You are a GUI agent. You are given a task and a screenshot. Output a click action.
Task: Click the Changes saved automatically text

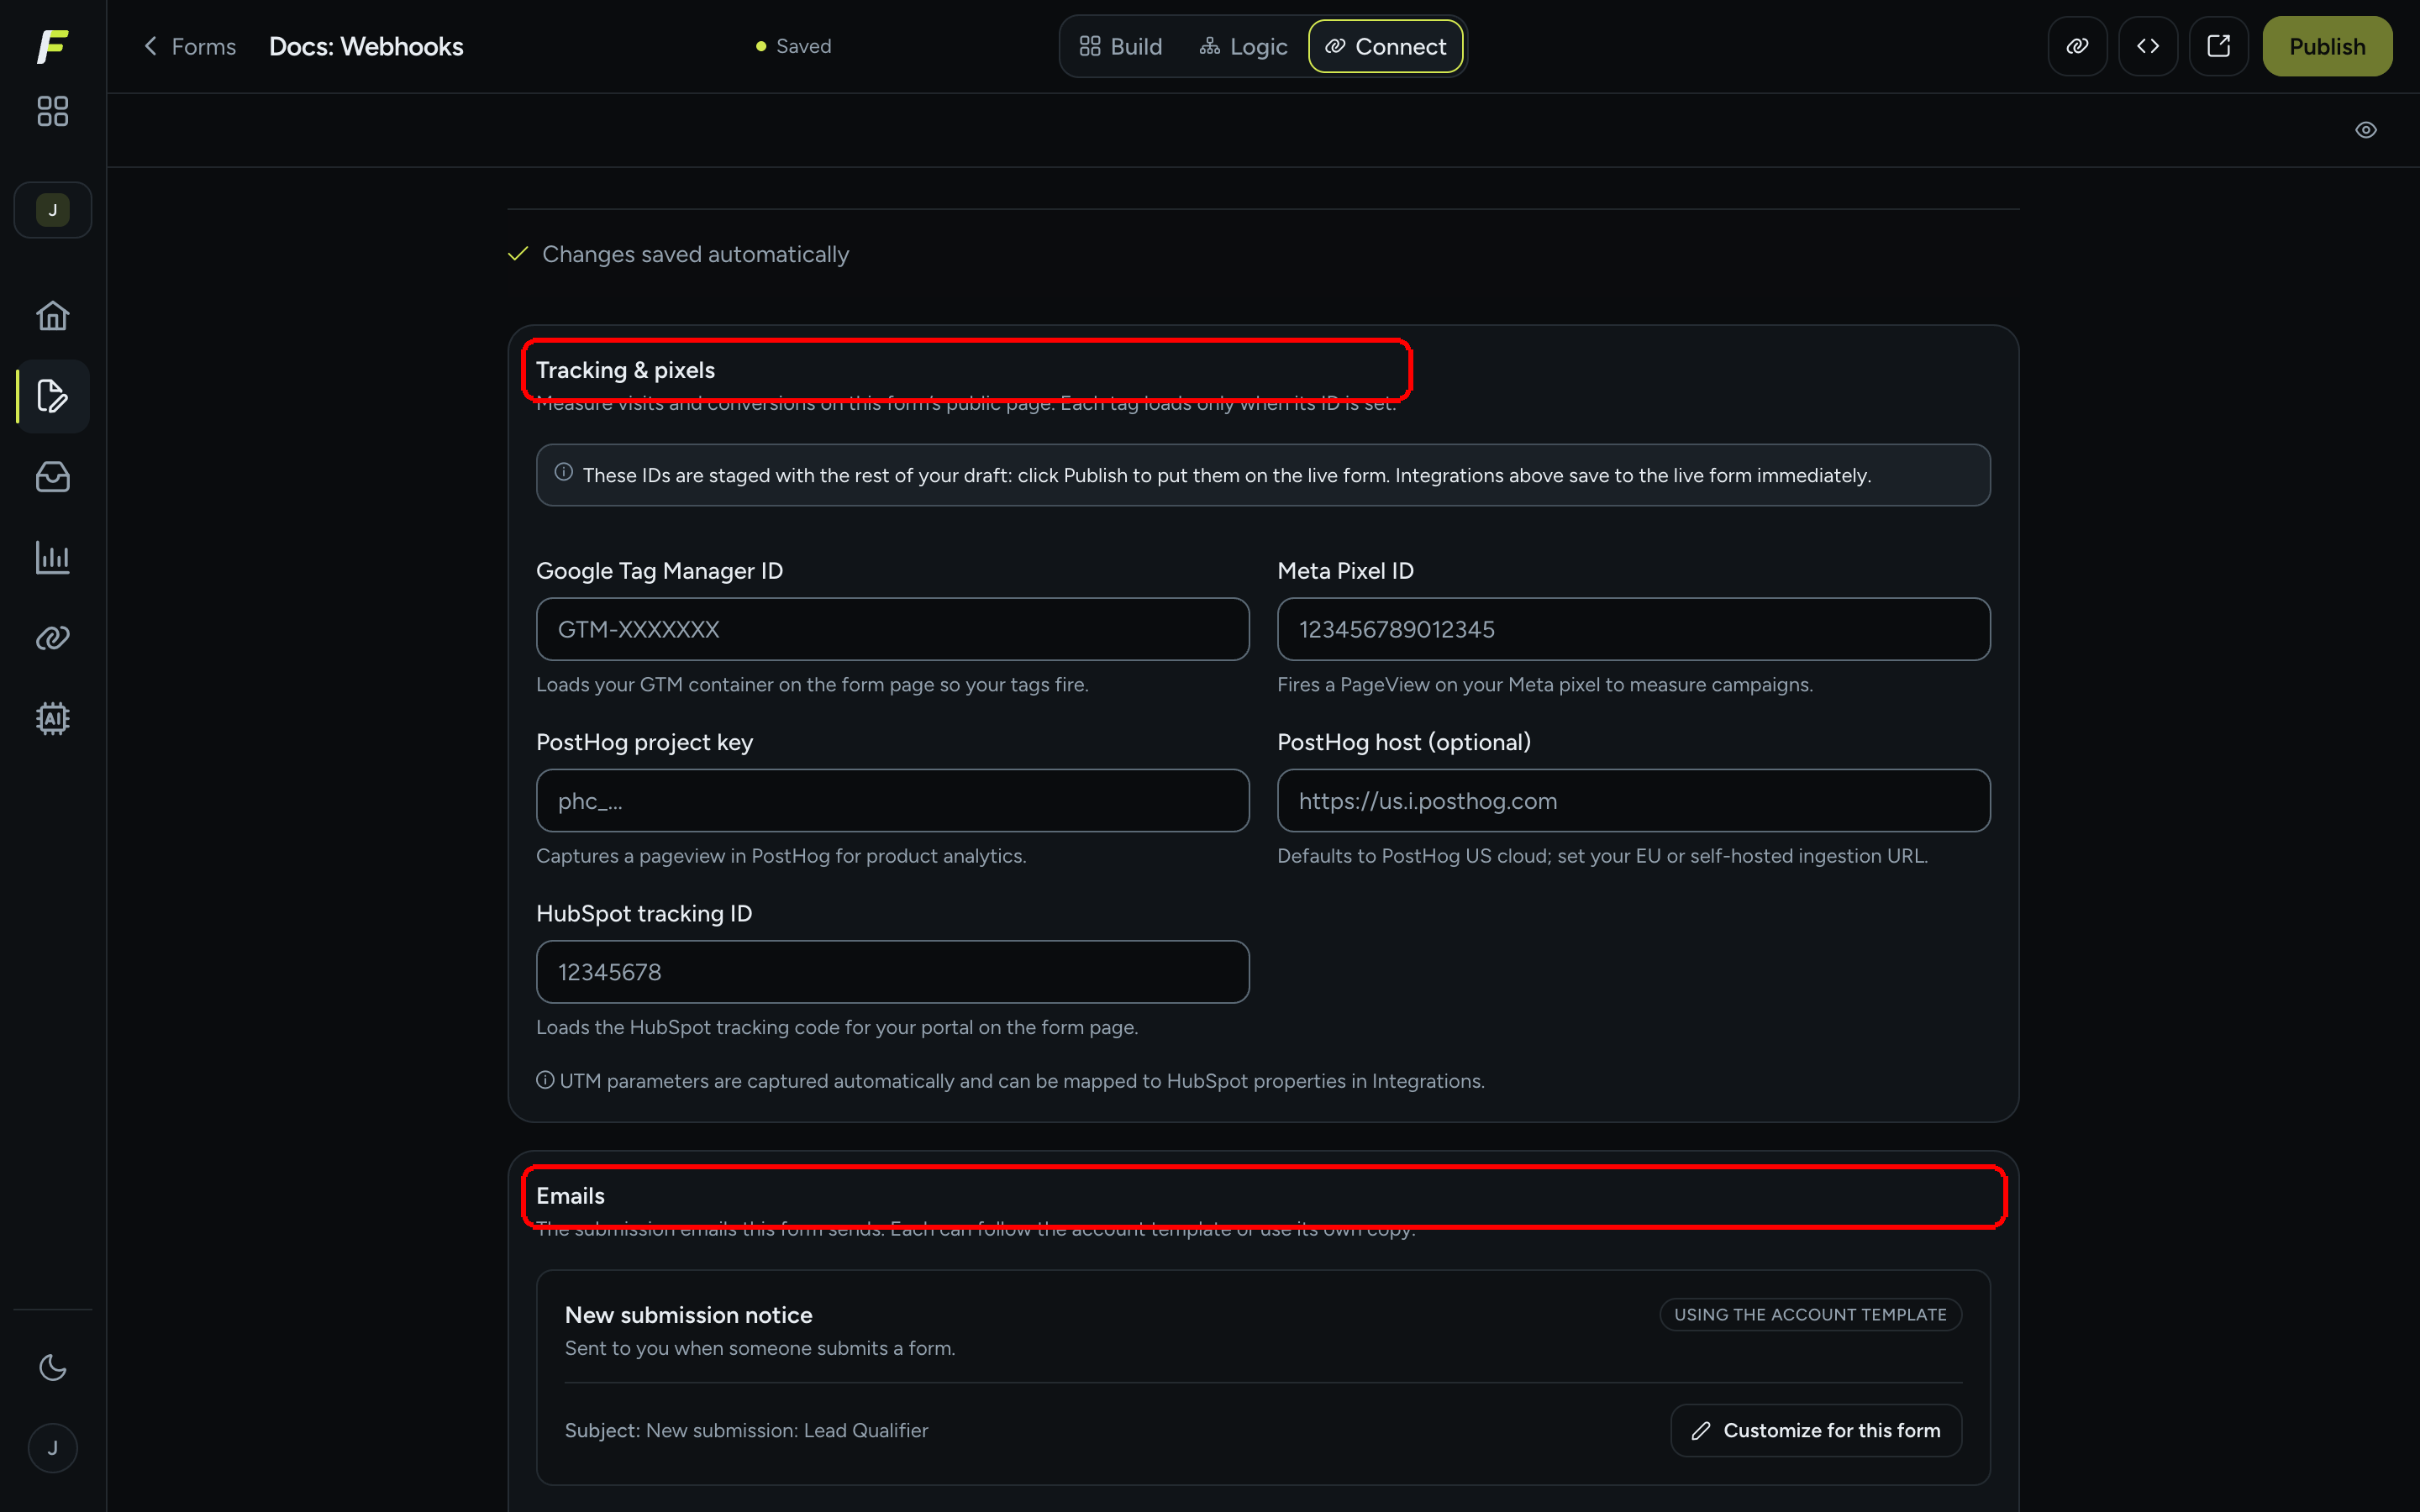click(x=695, y=254)
